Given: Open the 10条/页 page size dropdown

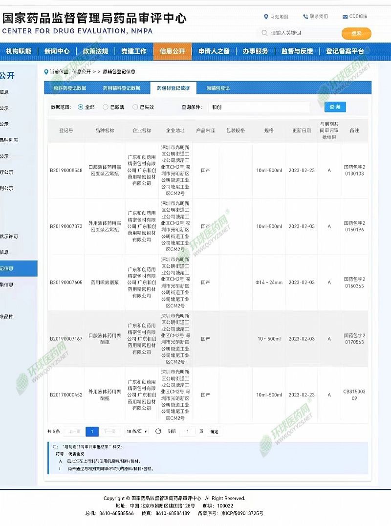Looking at the screenshot, I should pos(137,431).
